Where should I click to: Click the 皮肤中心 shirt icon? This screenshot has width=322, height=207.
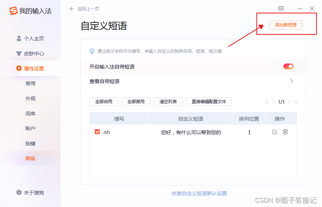[19, 54]
